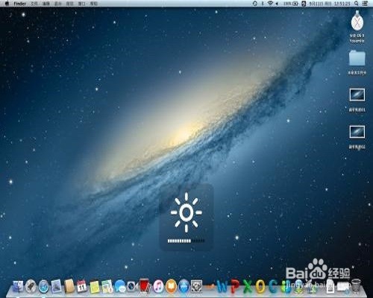The image size is (373, 298).
Task: Launch Microsoft Word blue W icon
Action: [x=222, y=286]
